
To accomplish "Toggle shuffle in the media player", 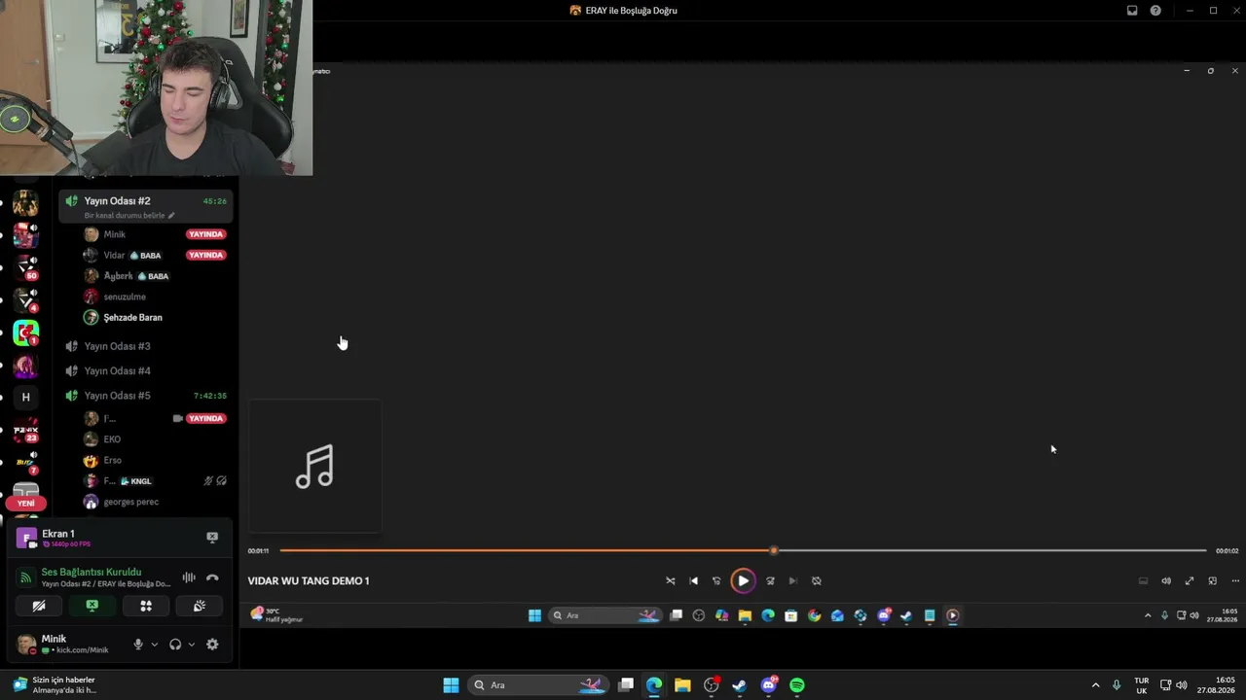I will click(670, 580).
